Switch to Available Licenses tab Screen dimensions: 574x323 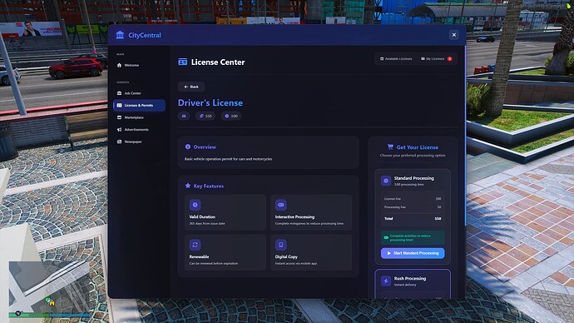click(x=396, y=58)
